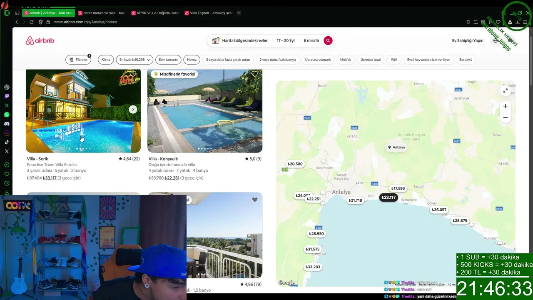The image size is (533, 300).
Task: Click the Airbnb logo
Action: pyautogui.click(x=40, y=41)
